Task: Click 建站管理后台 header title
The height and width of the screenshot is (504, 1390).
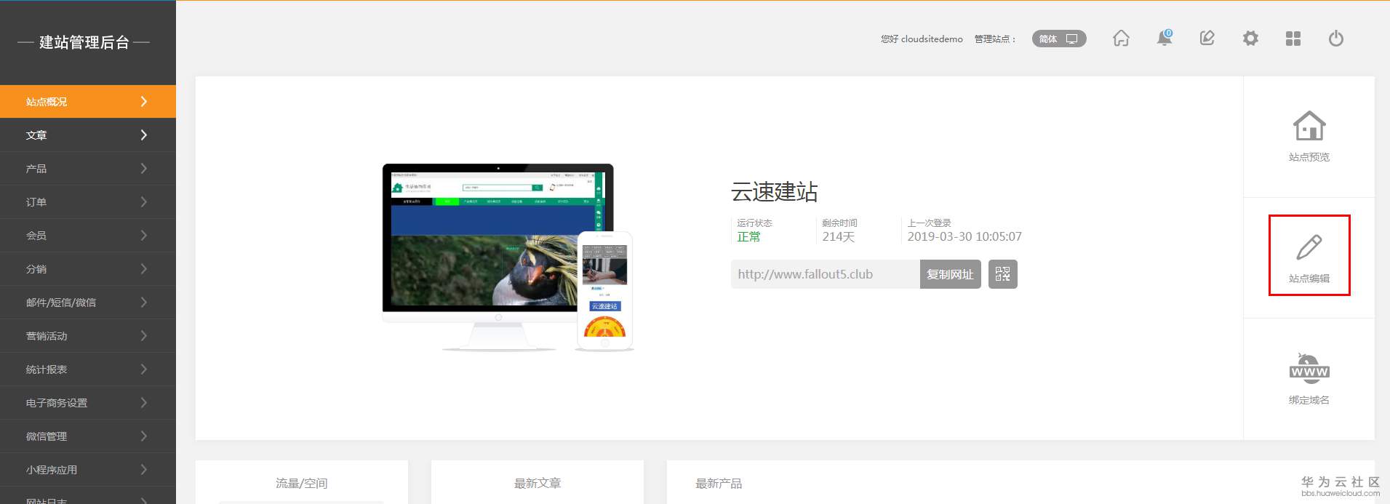Action: coord(84,42)
